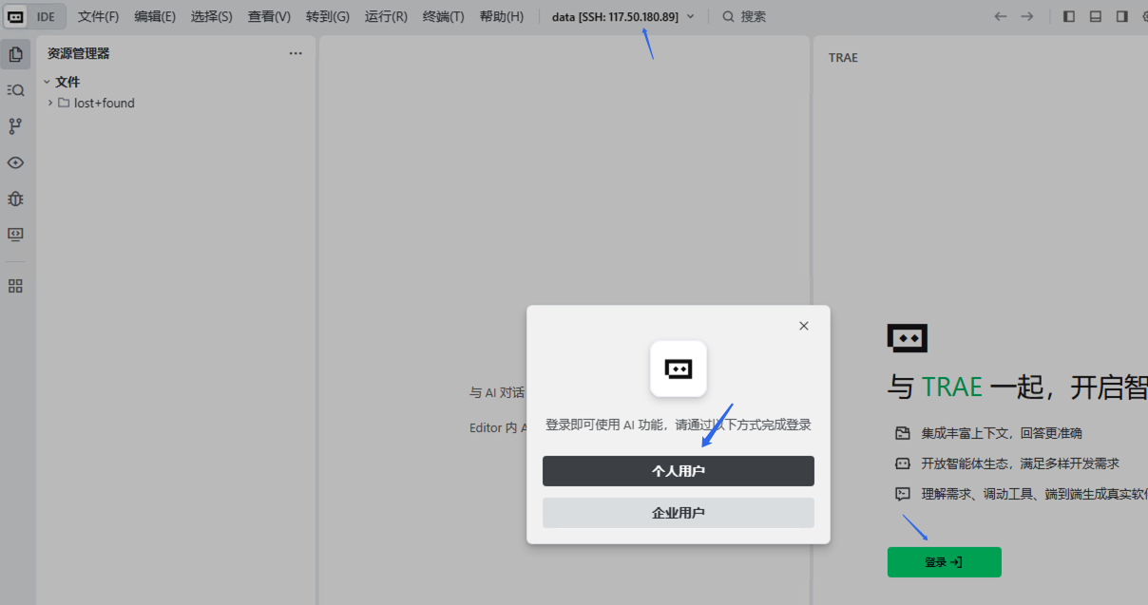
Task: Collapse the 文件 section
Action: [x=47, y=82]
